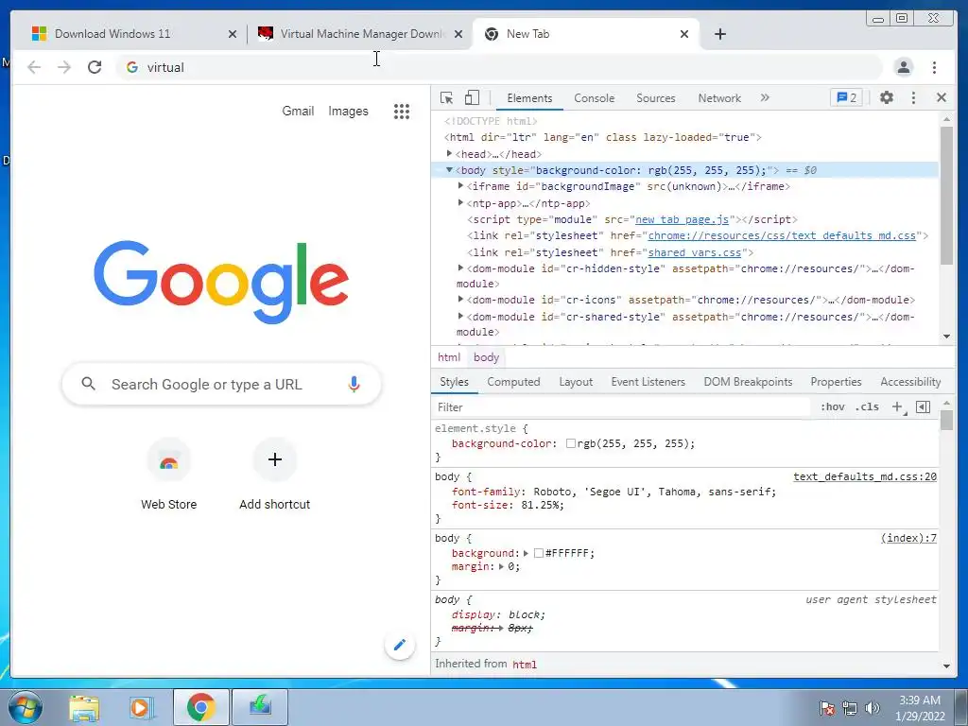Open the 2 issues counter badge
Image resolution: width=968 pixels, height=726 pixels.
846,97
